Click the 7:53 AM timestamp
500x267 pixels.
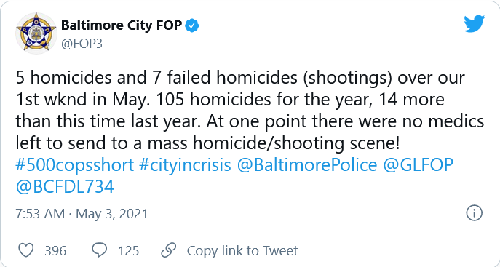(x=40, y=213)
